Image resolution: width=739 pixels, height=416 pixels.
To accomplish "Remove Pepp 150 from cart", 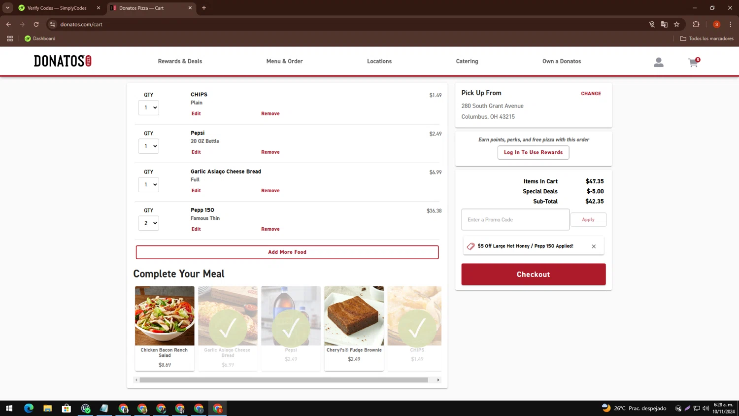I will [x=270, y=229].
